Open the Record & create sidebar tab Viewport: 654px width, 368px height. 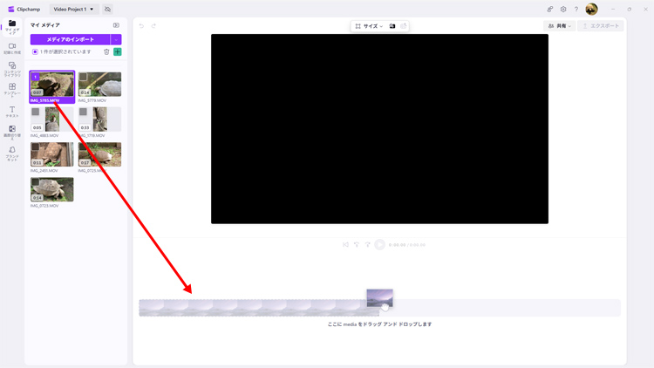(x=12, y=49)
